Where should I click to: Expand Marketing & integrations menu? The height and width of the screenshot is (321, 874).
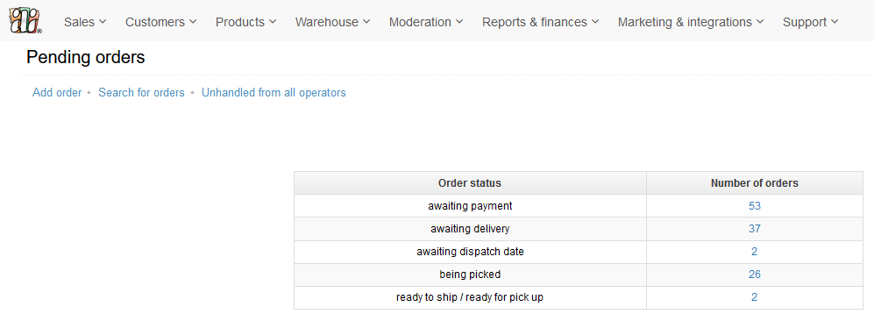point(691,22)
